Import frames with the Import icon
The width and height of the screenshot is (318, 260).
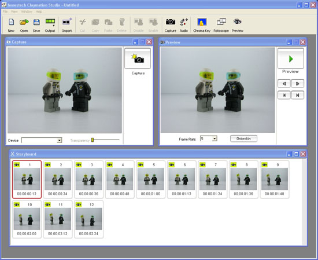pyautogui.click(x=67, y=21)
